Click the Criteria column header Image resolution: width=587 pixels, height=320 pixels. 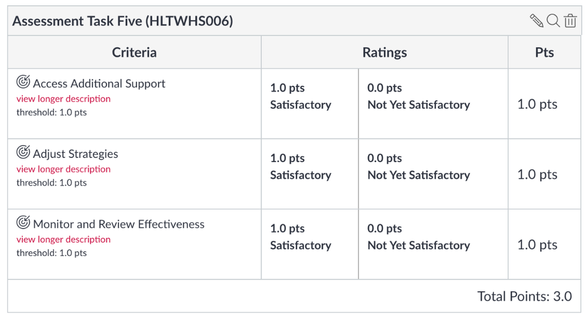tap(135, 52)
